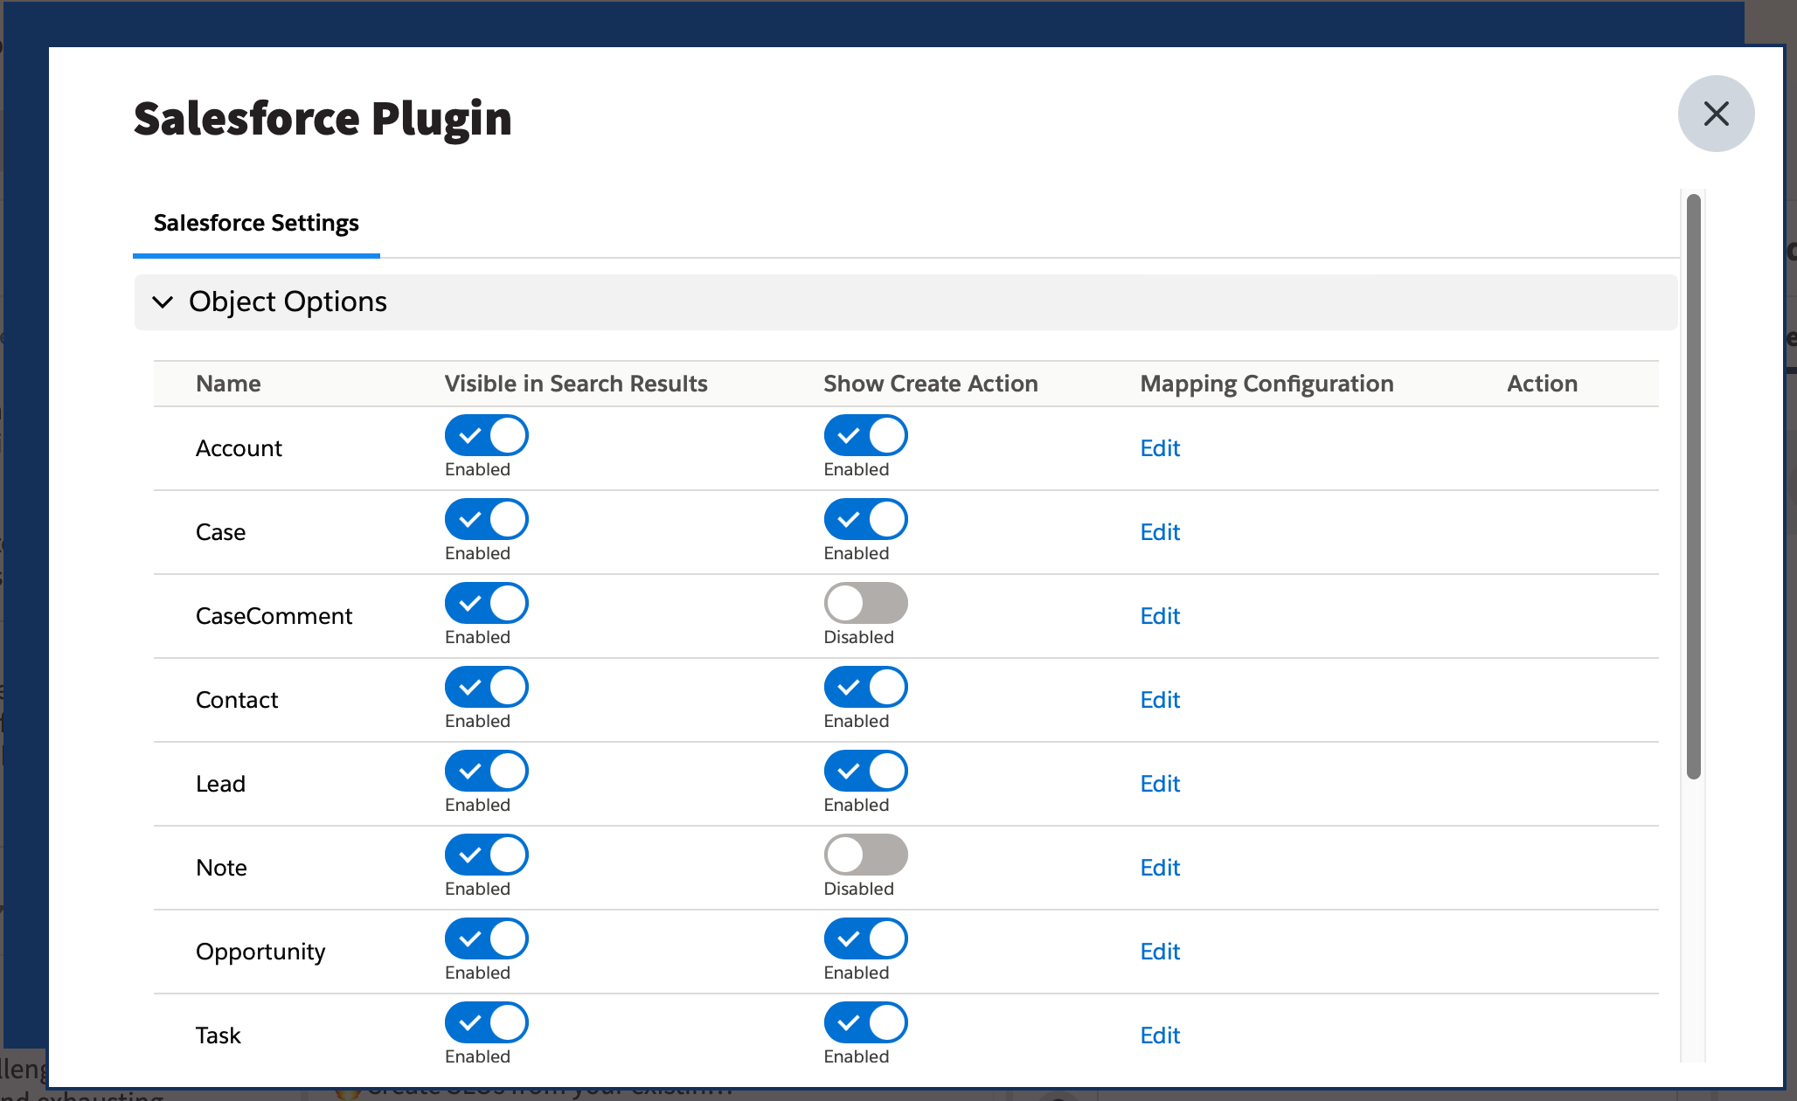The width and height of the screenshot is (1797, 1101).
Task: Disable CaseComment visibility in search results
Action: [486, 603]
